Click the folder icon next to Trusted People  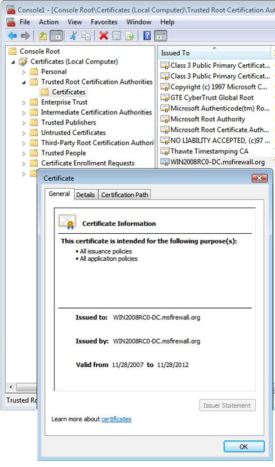[x=34, y=153]
